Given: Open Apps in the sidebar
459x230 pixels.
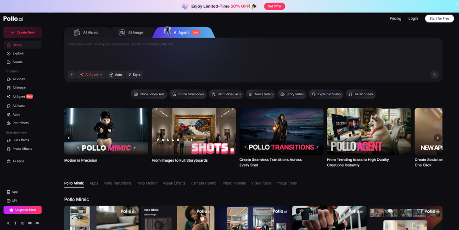Looking at the screenshot, I should click(22, 115).
